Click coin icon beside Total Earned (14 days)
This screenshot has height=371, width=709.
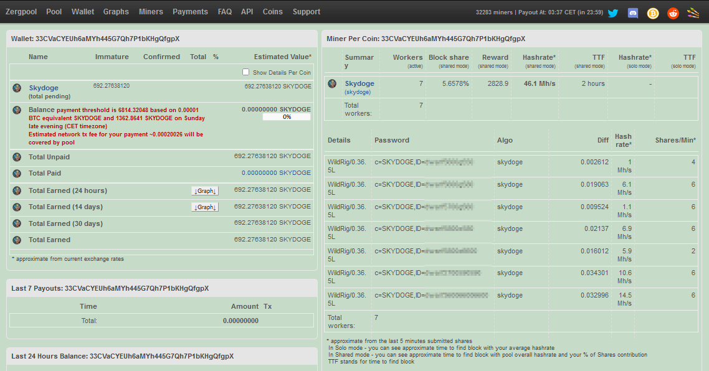17,207
